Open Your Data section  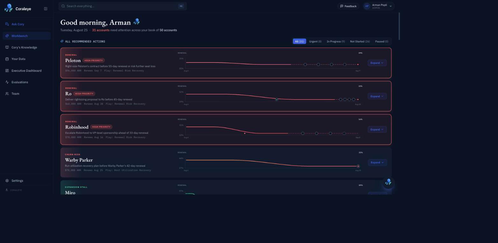click(x=26, y=59)
